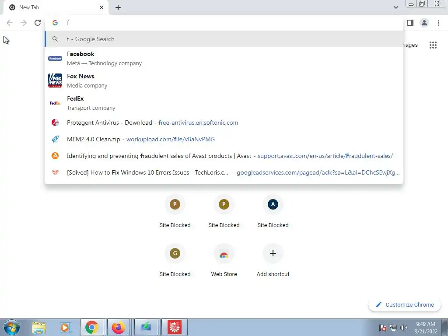The width and height of the screenshot is (448, 336).
Task: Open the side panel icon
Action: [x=410, y=23]
